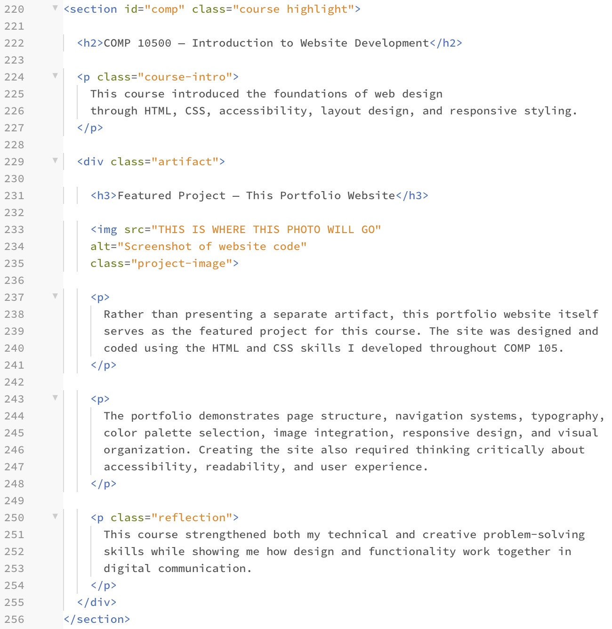Click the closing </p> tag on line 248

104,484
